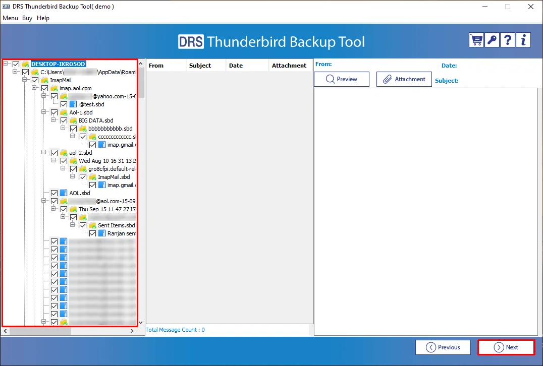Viewport: 543px width, 366px height.
Task: Uncheck the BIG DATA.sbd checkbox
Action: (64, 120)
